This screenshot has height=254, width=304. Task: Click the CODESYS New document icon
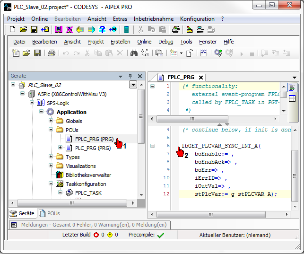(x=16, y=53)
